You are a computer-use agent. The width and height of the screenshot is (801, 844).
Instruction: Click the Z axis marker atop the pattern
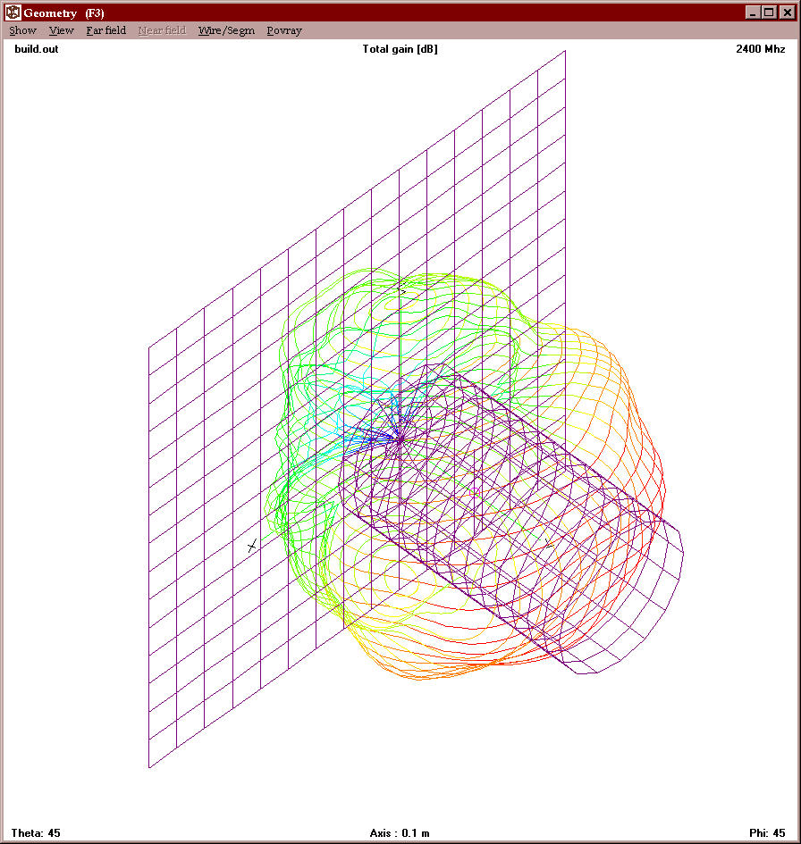click(402, 288)
